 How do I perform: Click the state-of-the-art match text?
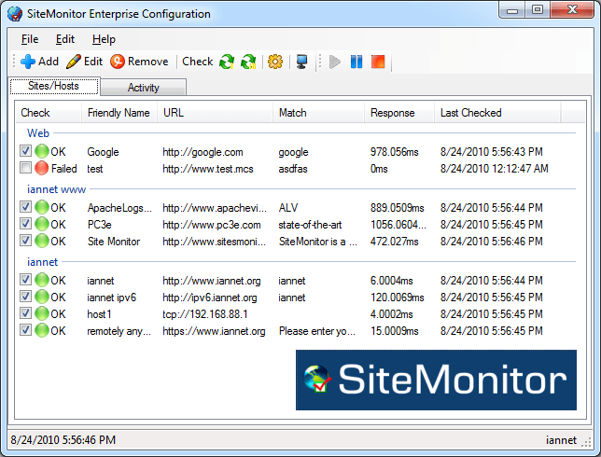(x=310, y=225)
